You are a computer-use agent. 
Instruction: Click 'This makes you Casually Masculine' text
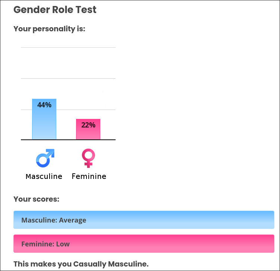tap(81, 264)
